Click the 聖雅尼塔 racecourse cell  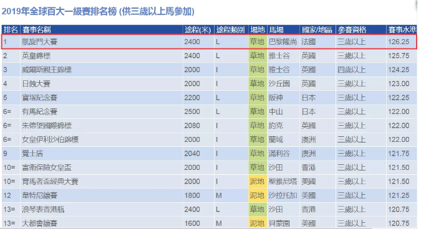[x=283, y=181]
